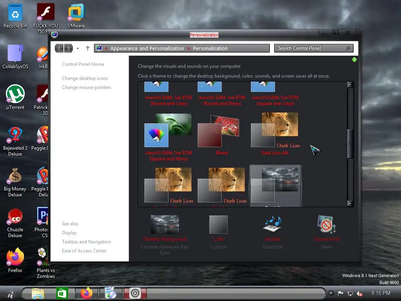The width and height of the screenshot is (401, 301).
Task: Open the Display link under See also
Action: coord(69,233)
